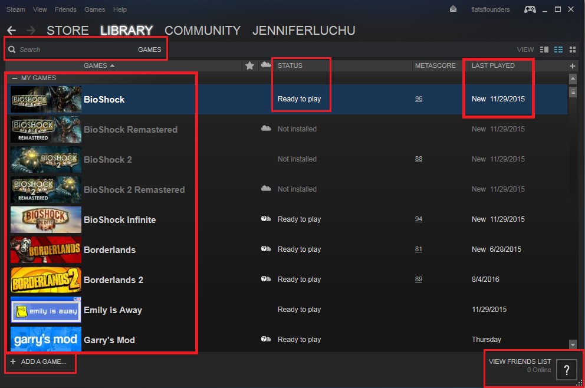Switch to the COMMUNITY tab

click(203, 31)
